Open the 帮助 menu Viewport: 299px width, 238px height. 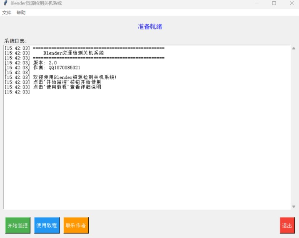pyautogui.click(x=21, y=12)
